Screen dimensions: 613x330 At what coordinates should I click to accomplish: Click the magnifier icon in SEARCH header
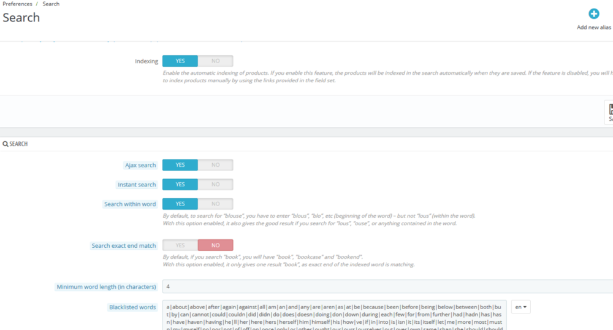[x=6, y=144]
